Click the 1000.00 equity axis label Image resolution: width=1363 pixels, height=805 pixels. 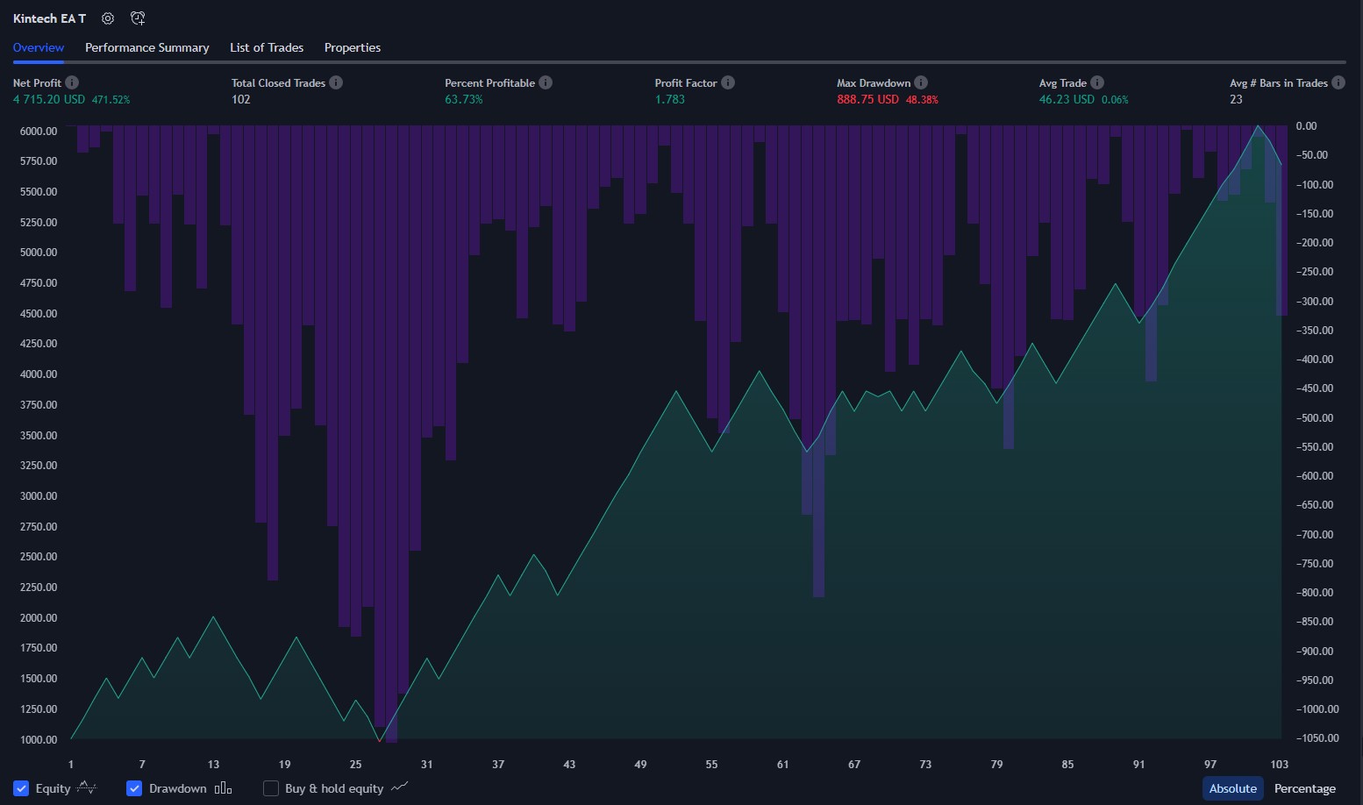tap(39, 739)
